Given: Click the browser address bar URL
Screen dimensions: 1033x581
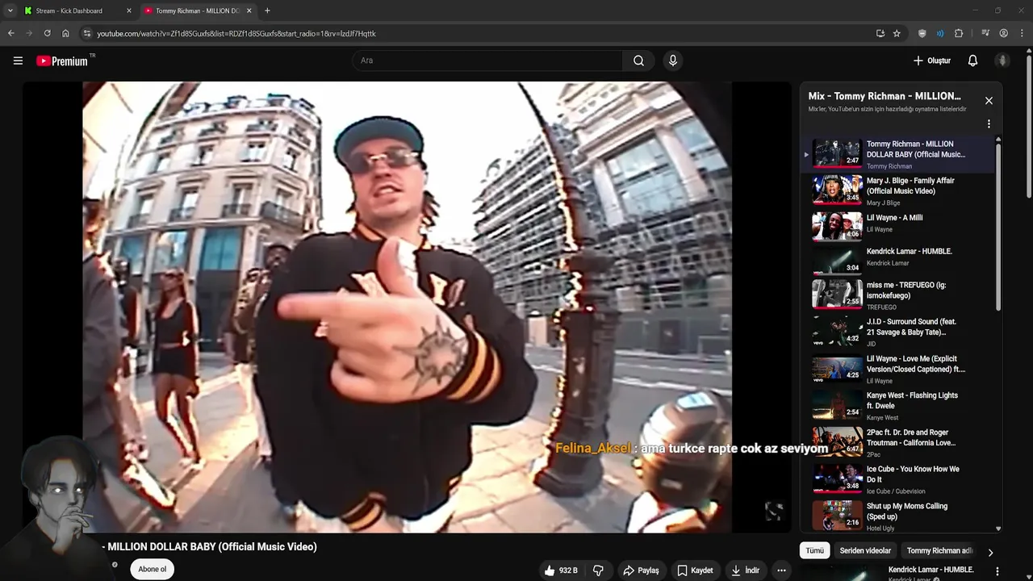Looking at the screenshot, I should [236, 33].
